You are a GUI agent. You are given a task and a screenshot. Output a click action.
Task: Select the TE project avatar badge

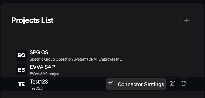[x=21, y=84]
